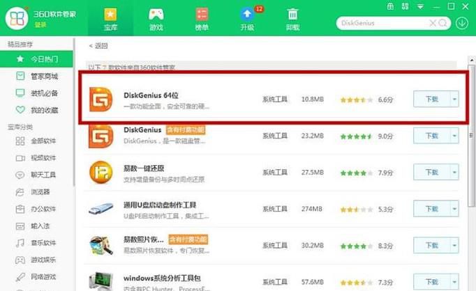Click the DiskGenius search field
This screenshot has height=291, width=476.
[384, 23]
